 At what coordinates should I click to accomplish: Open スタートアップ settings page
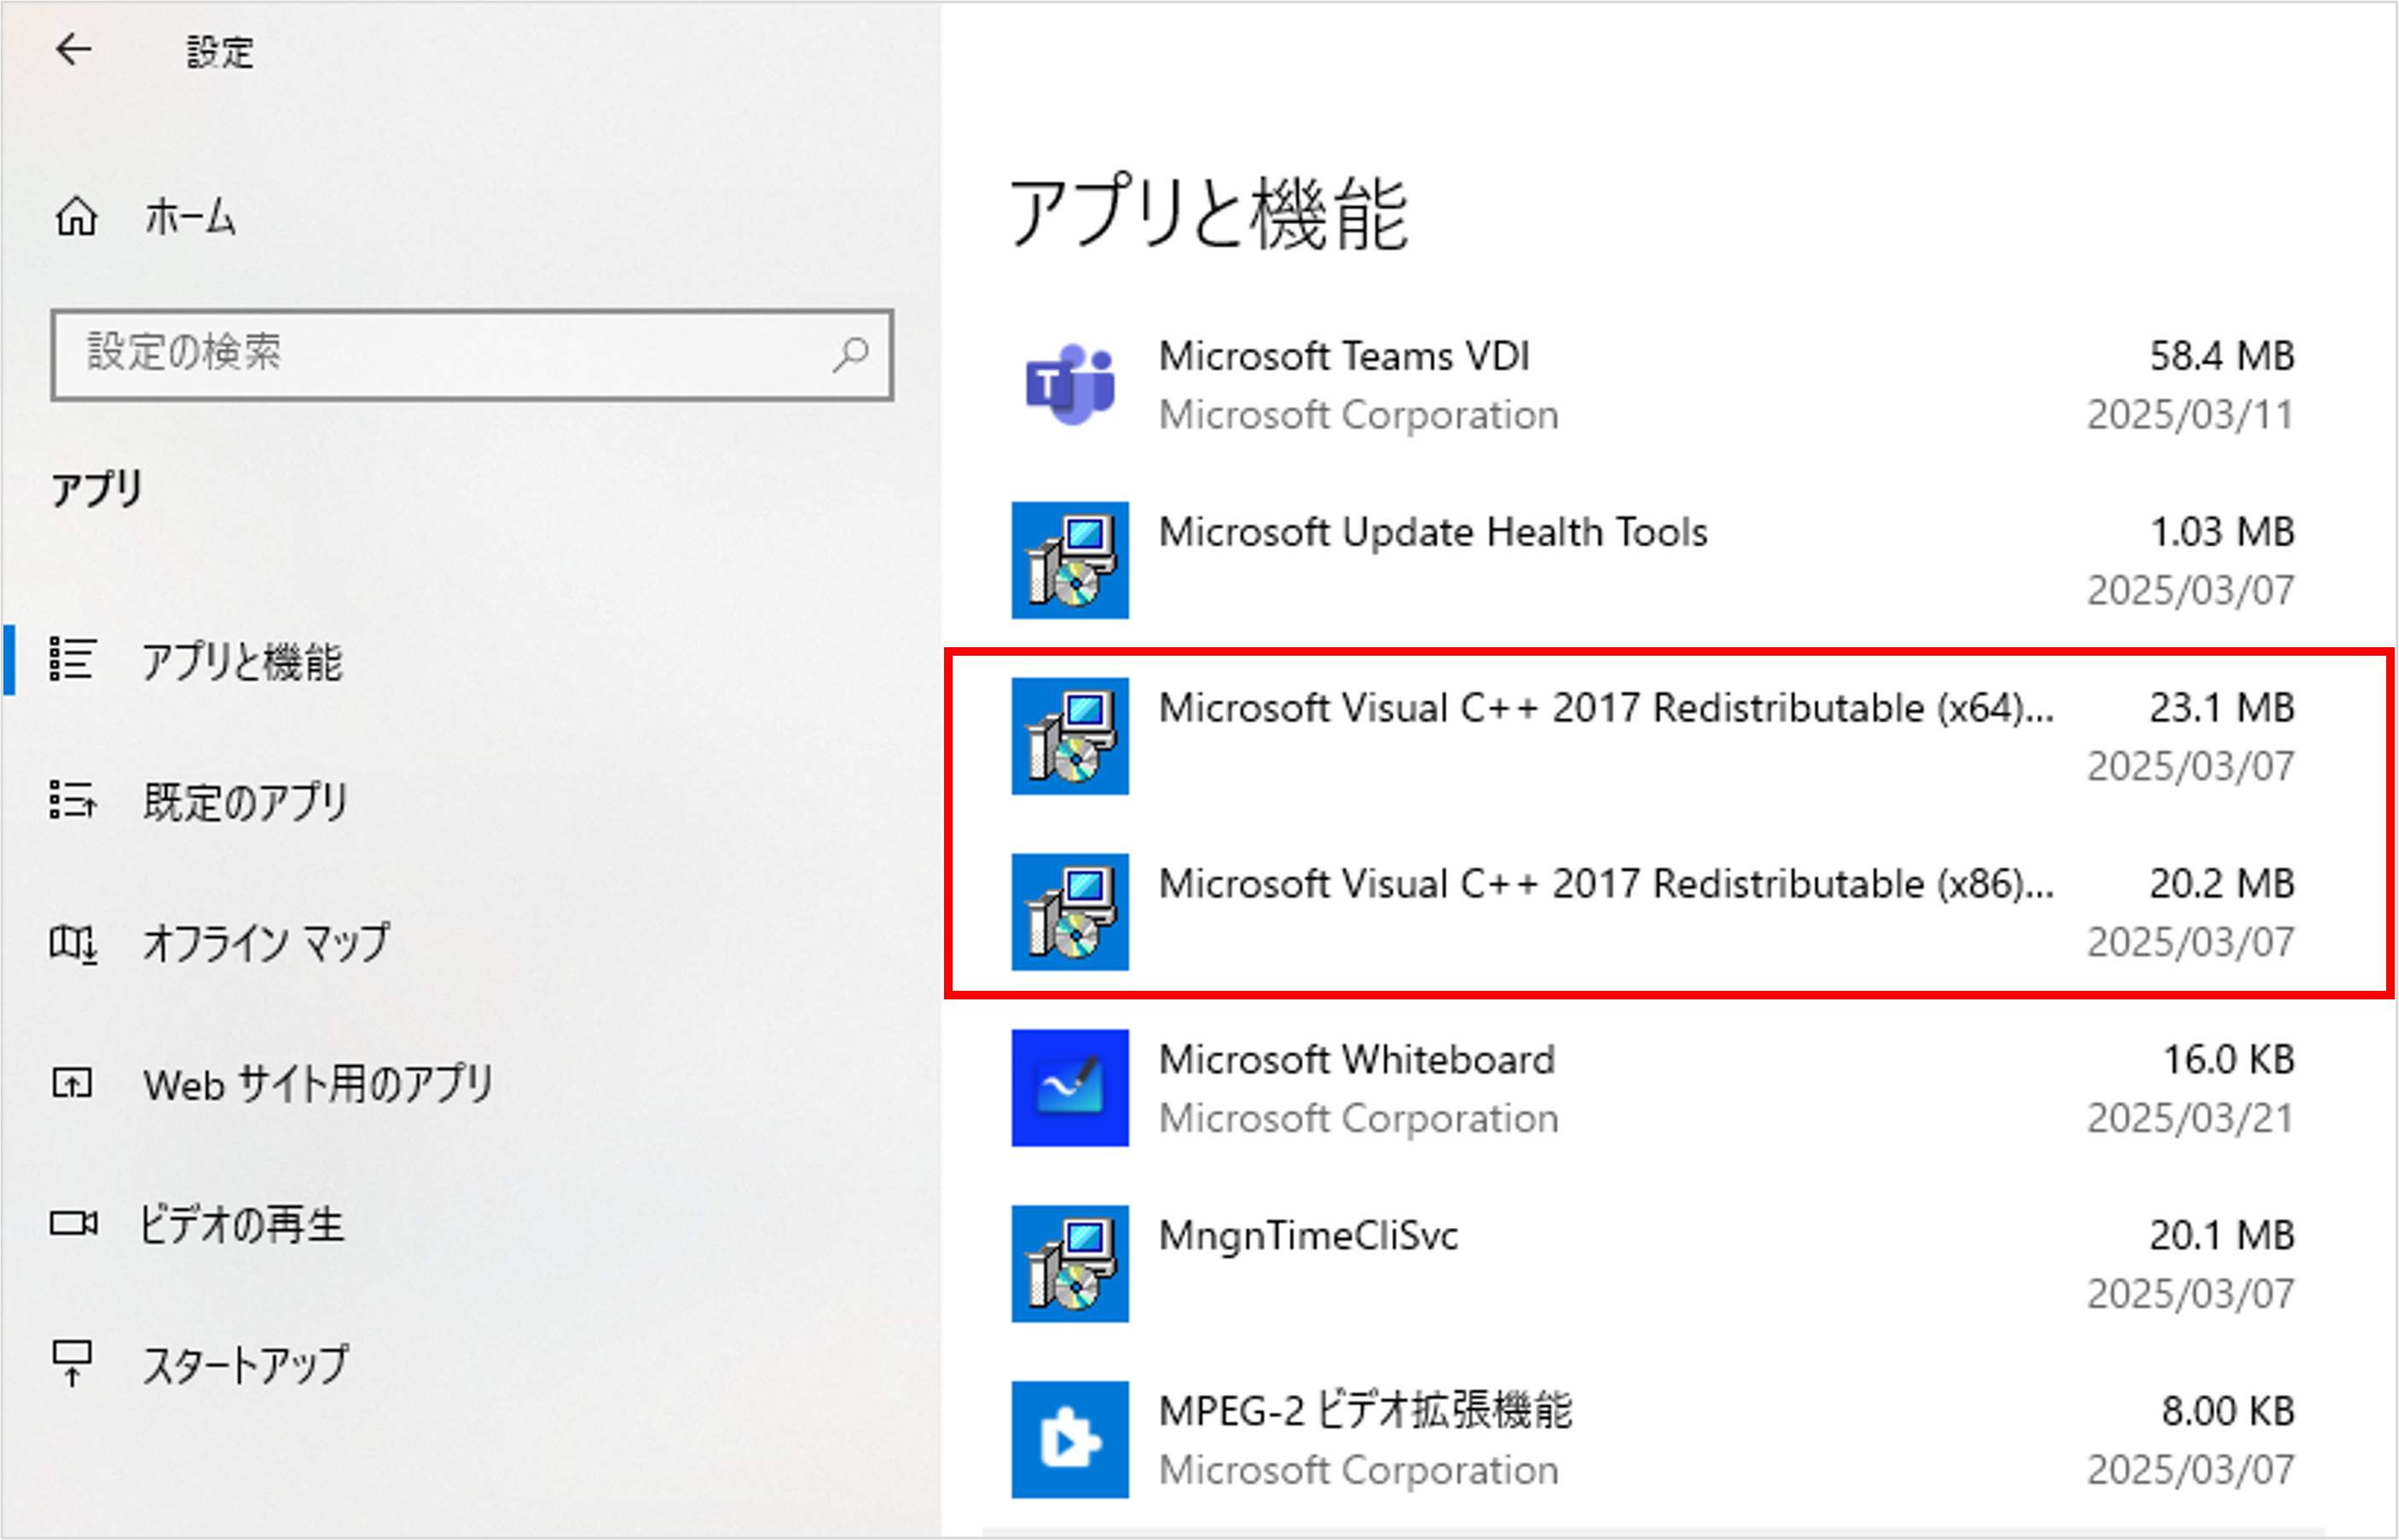click(x=246, y=1365)
